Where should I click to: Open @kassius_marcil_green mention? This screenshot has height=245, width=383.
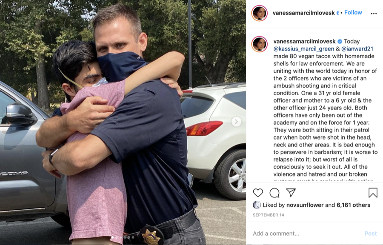tap(303, 49)
